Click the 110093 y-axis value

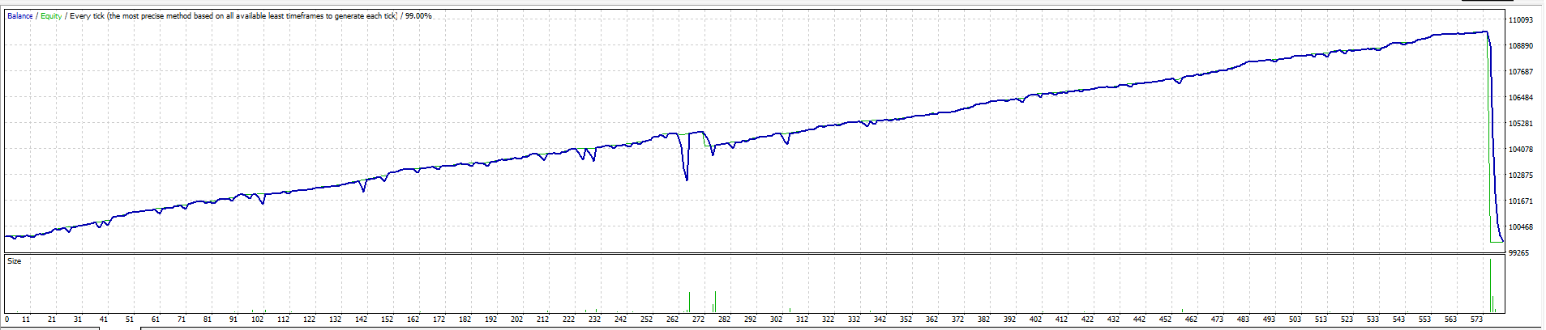(1520, 20)
